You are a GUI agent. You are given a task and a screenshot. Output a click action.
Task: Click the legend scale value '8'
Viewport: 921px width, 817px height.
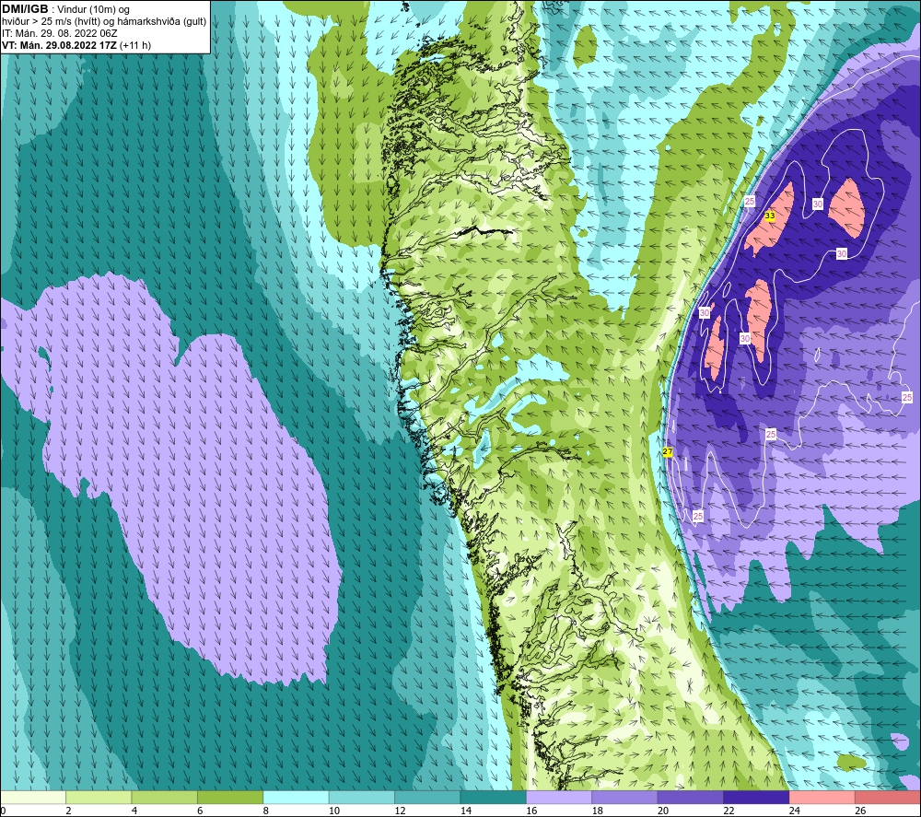tap(266, 811)
